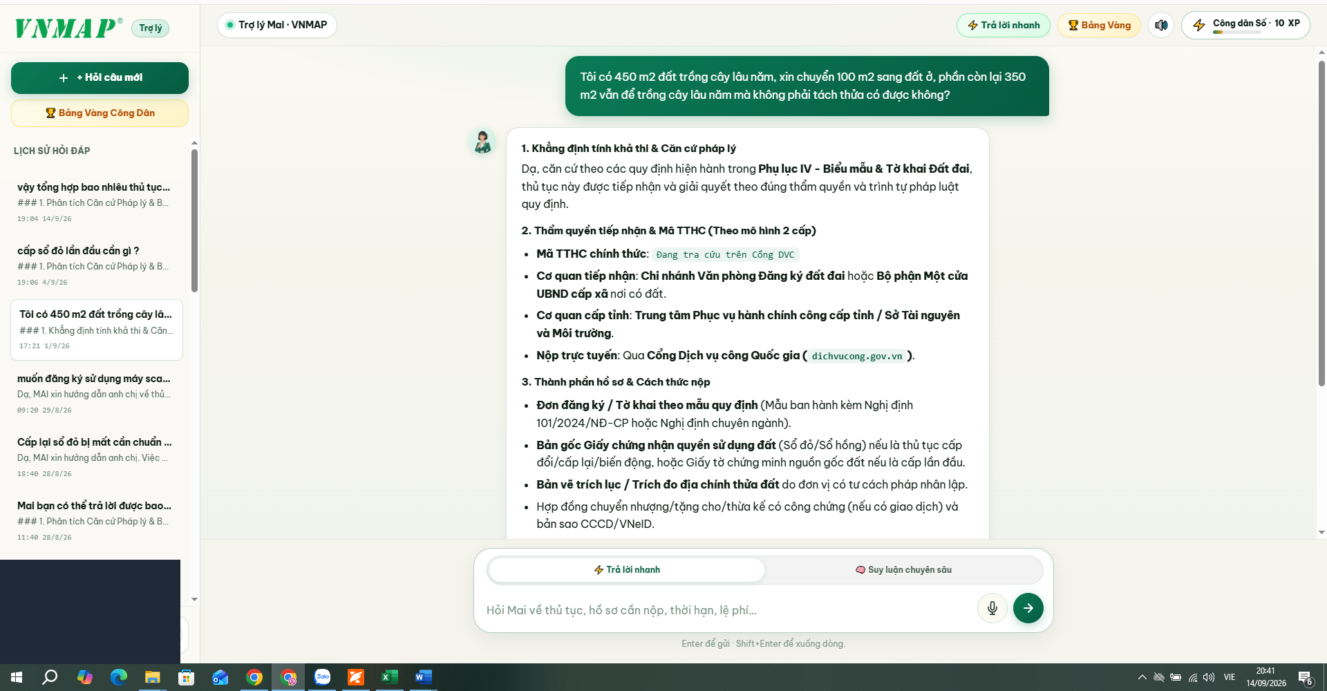The width and height of the screenshot is (1327, 691).
Task: Open File Explorer from taskbar
Action: (x=152, y=677)
